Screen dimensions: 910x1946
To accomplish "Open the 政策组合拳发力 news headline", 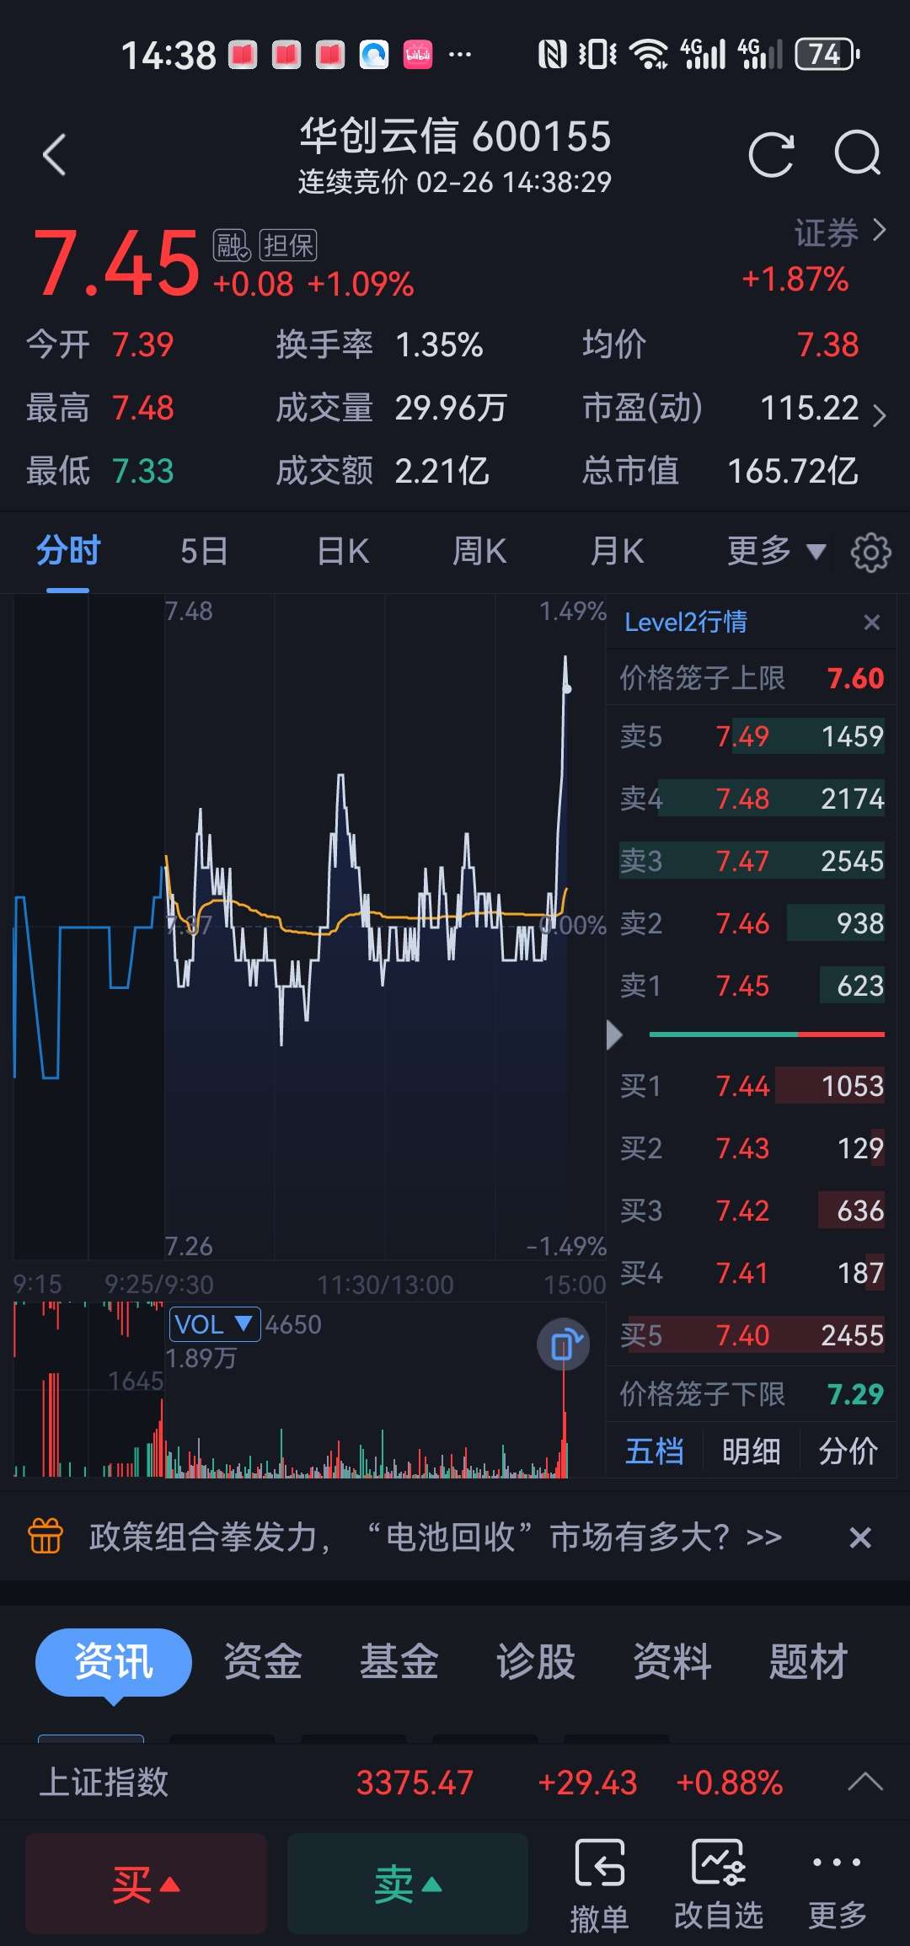I will tap(436, 1537).
